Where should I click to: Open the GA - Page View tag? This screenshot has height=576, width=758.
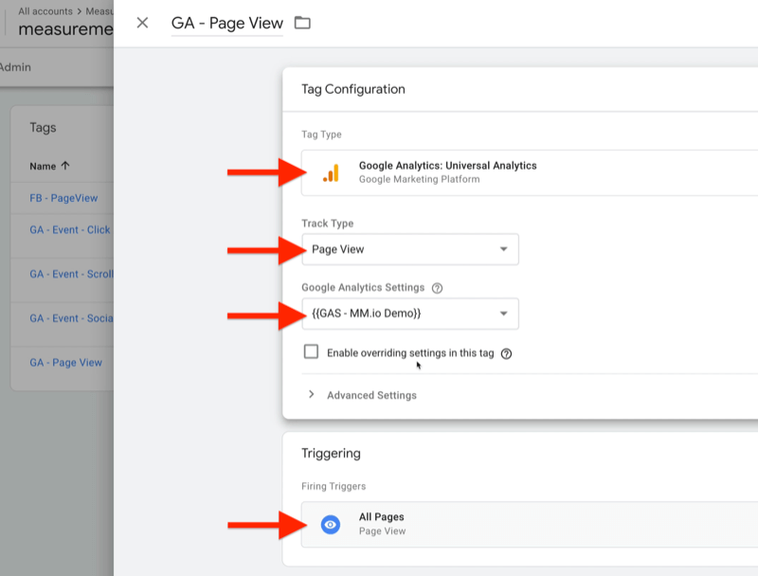point(67,362)
